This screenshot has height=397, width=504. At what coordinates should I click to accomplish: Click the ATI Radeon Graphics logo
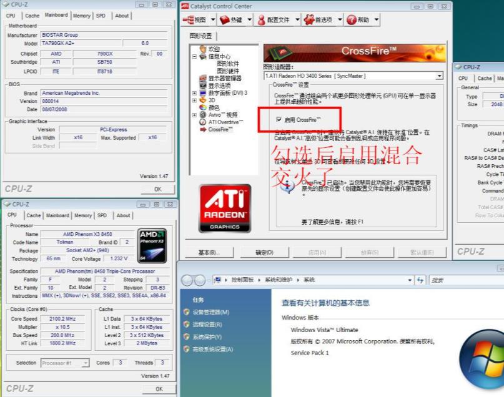(225, 208)
